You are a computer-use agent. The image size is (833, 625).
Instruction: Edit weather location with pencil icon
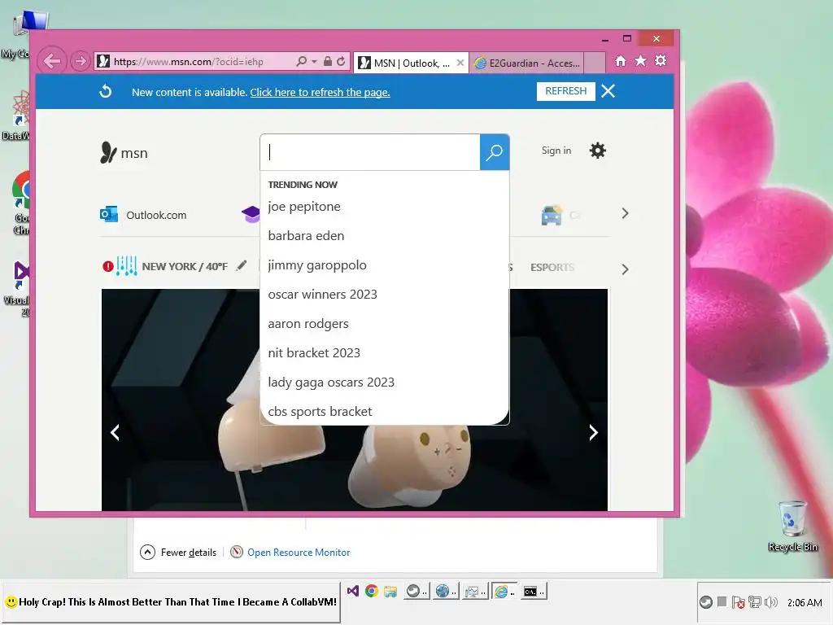242,265
